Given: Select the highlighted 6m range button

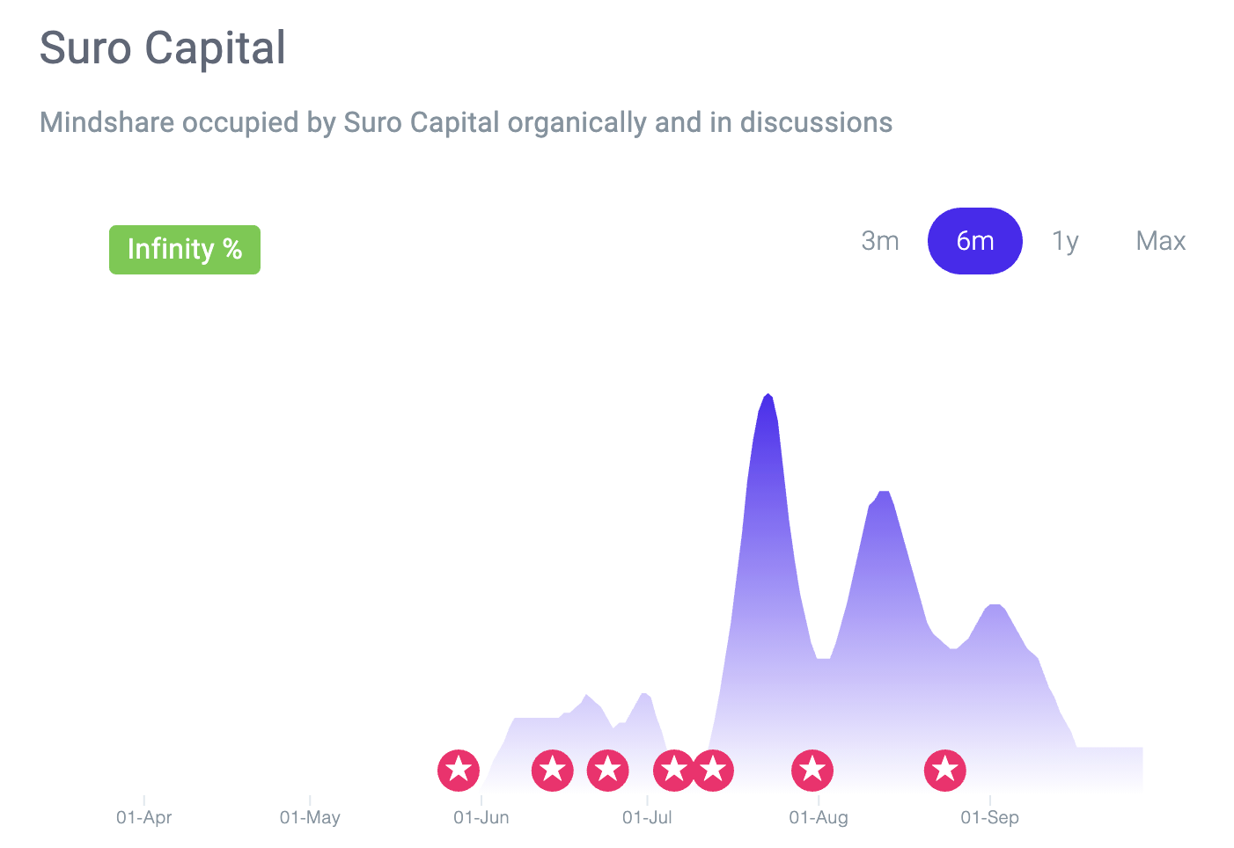Looking at the screenshot, I should 975,241.
